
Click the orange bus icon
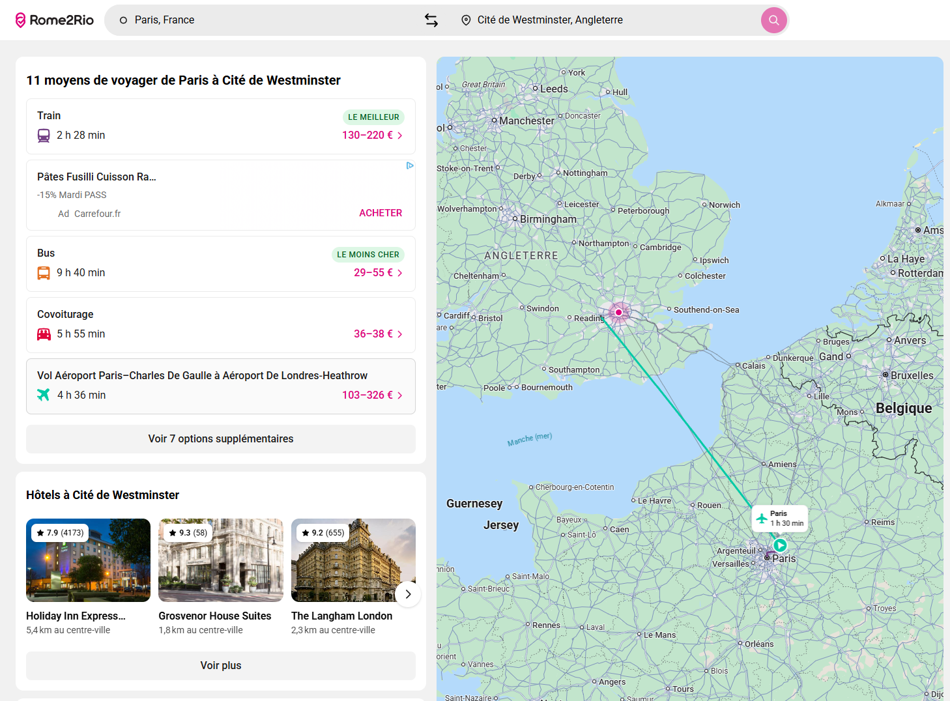(x=44, y=273)
